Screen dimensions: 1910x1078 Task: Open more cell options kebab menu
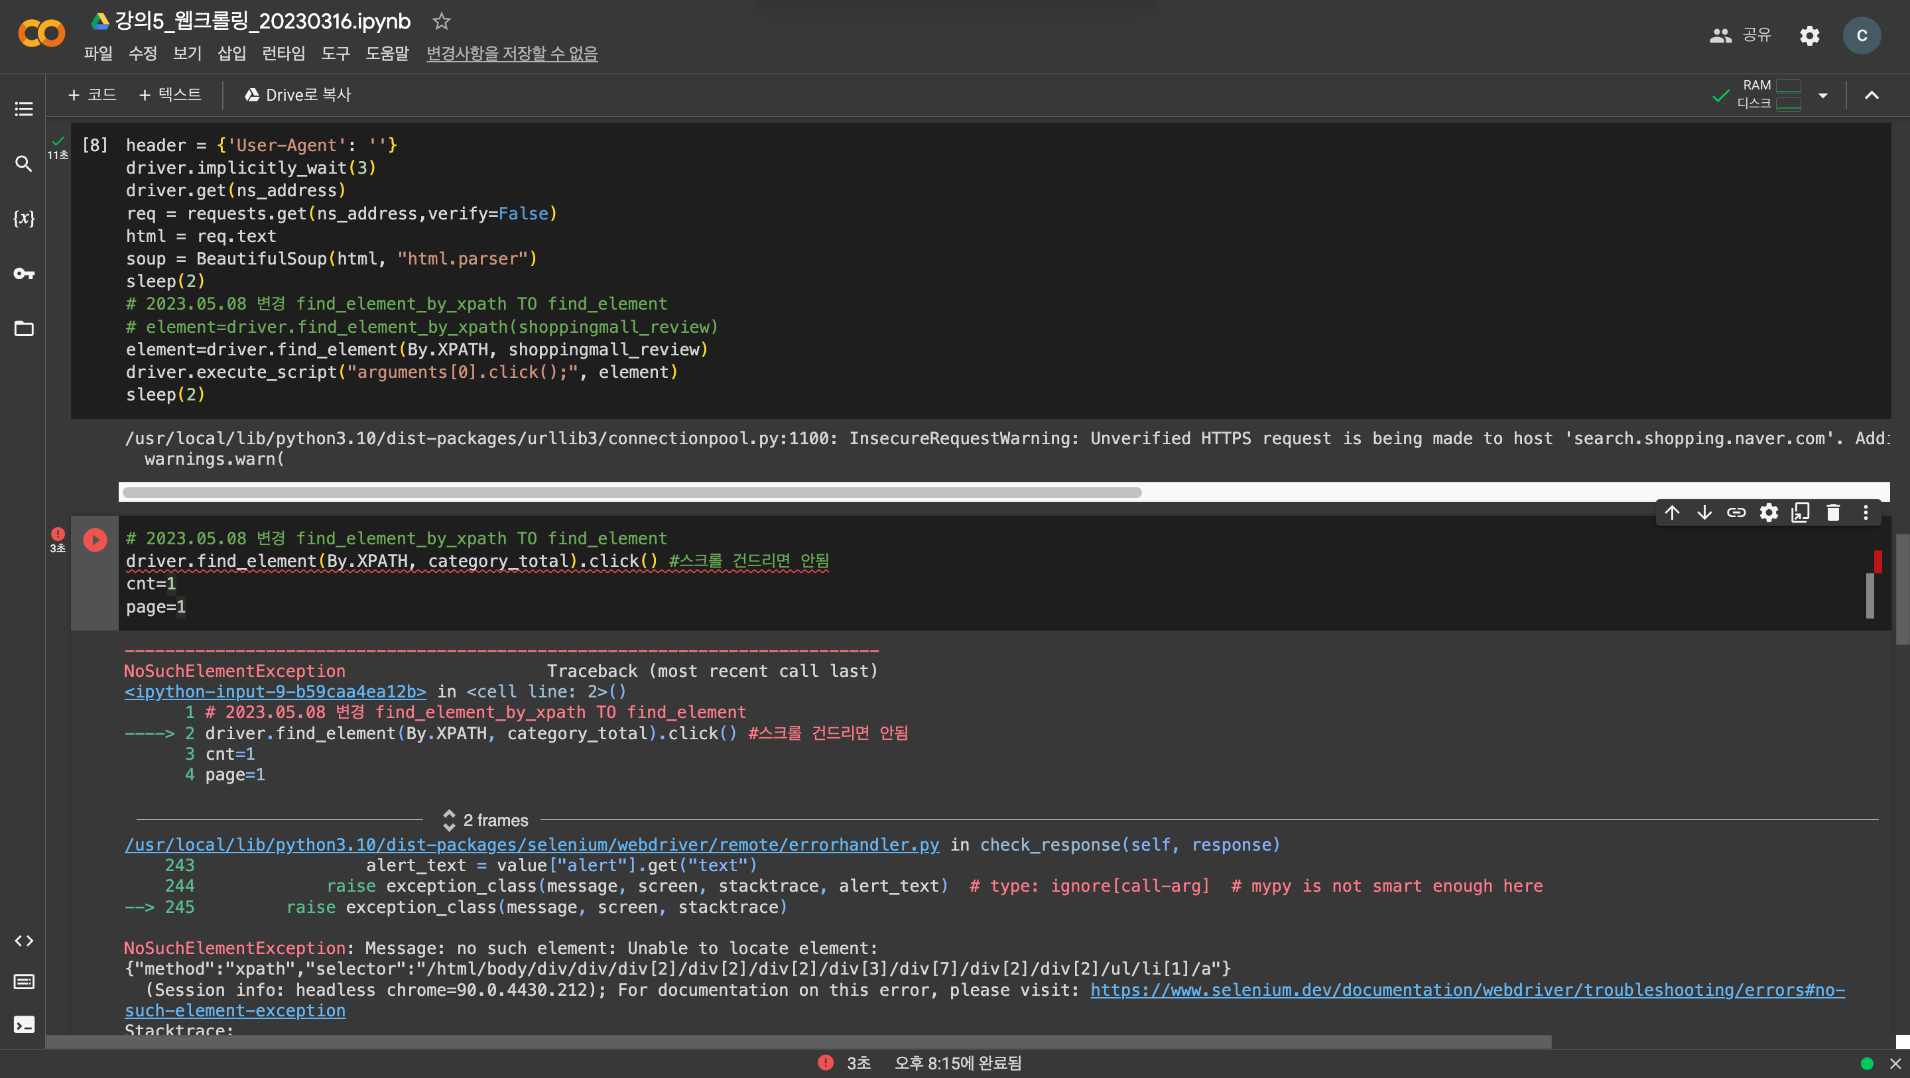coord(1866,512)
